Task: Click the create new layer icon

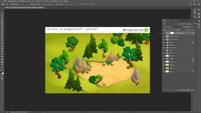Action: (x=191, y=90)
